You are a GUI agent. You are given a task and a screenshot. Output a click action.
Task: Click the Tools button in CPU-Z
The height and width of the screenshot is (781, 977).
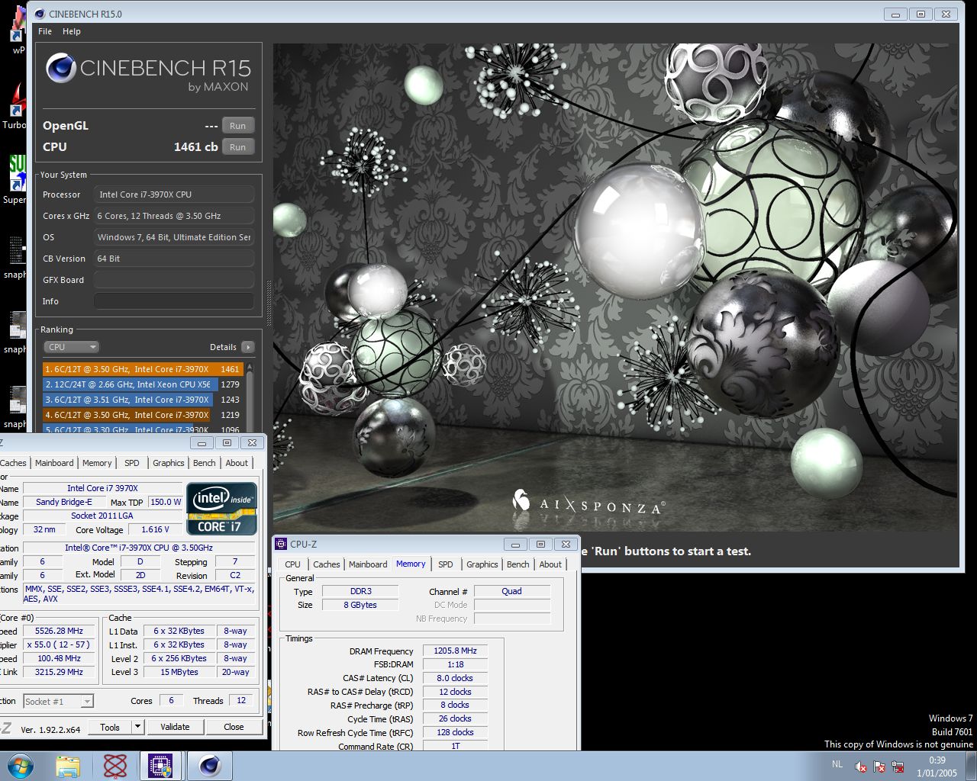[x=110, y=727]
